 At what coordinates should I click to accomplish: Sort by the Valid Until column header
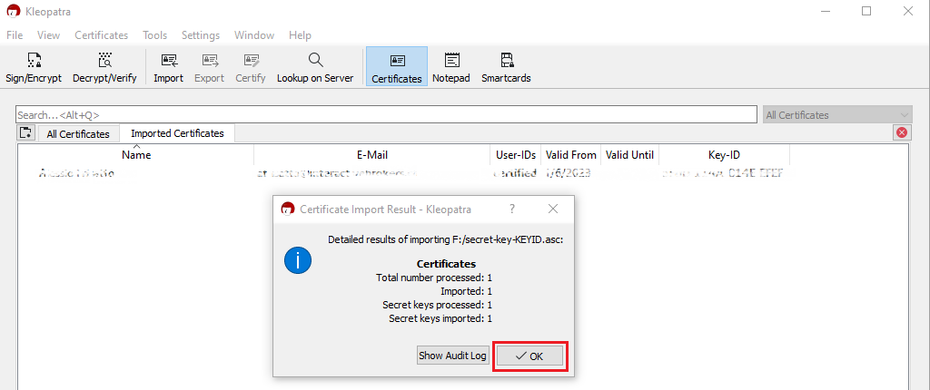tap(629, 155)
